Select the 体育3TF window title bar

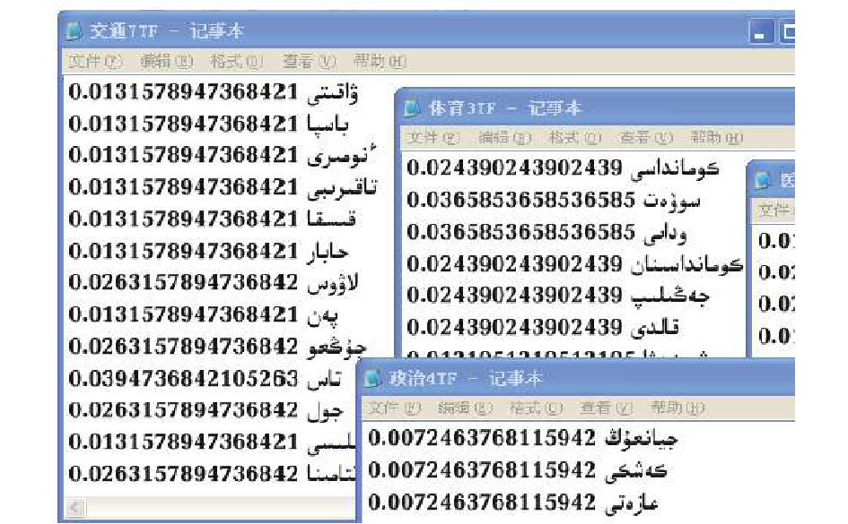click(628, 108)
